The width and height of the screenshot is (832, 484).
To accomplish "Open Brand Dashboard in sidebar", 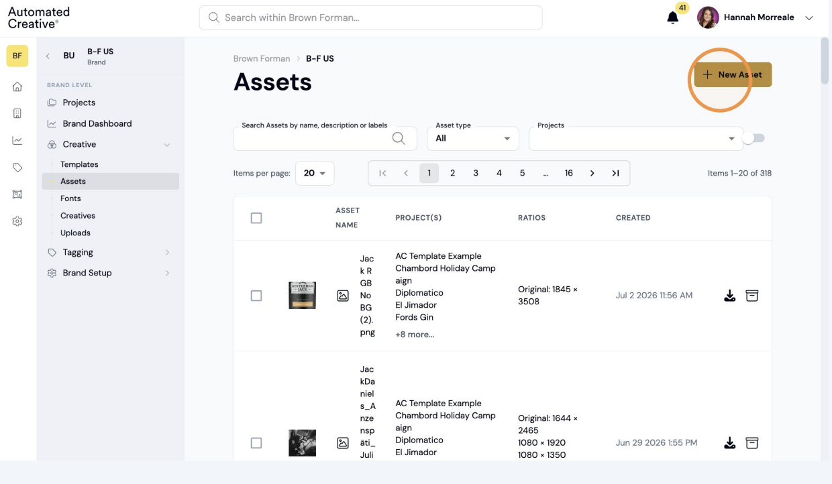I will point(97,123).
